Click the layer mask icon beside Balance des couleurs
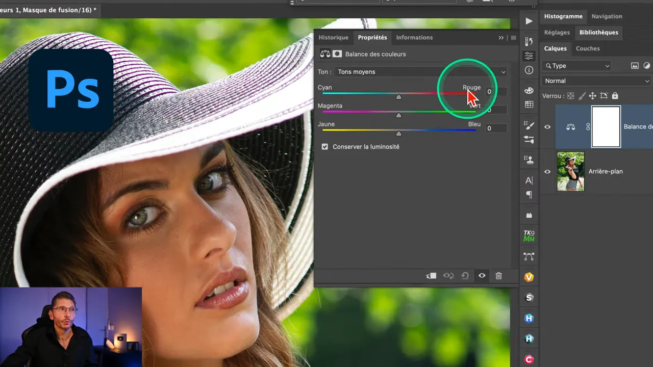 pos(337,54)
